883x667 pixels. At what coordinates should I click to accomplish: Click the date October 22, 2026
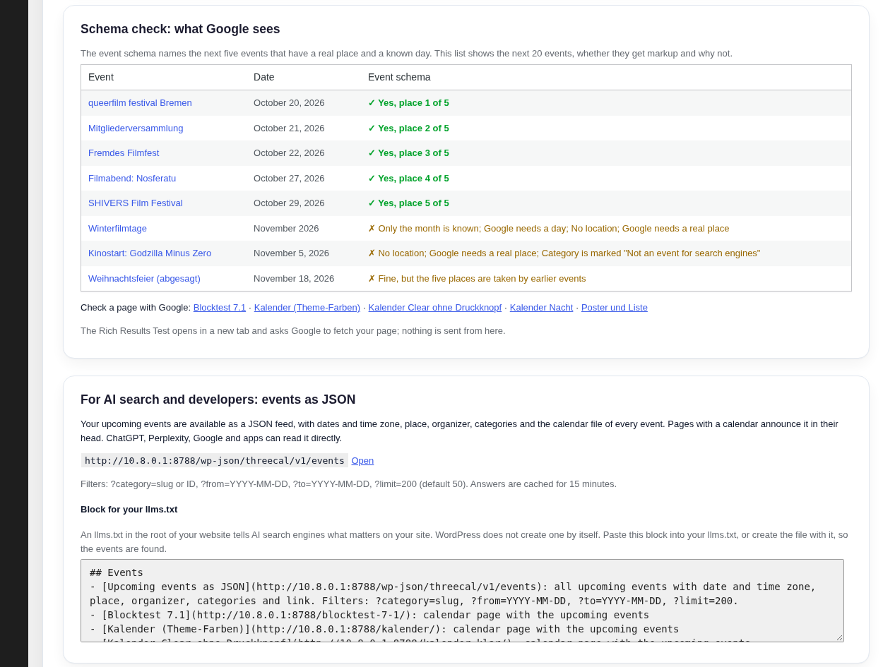(x=289, y=153)
